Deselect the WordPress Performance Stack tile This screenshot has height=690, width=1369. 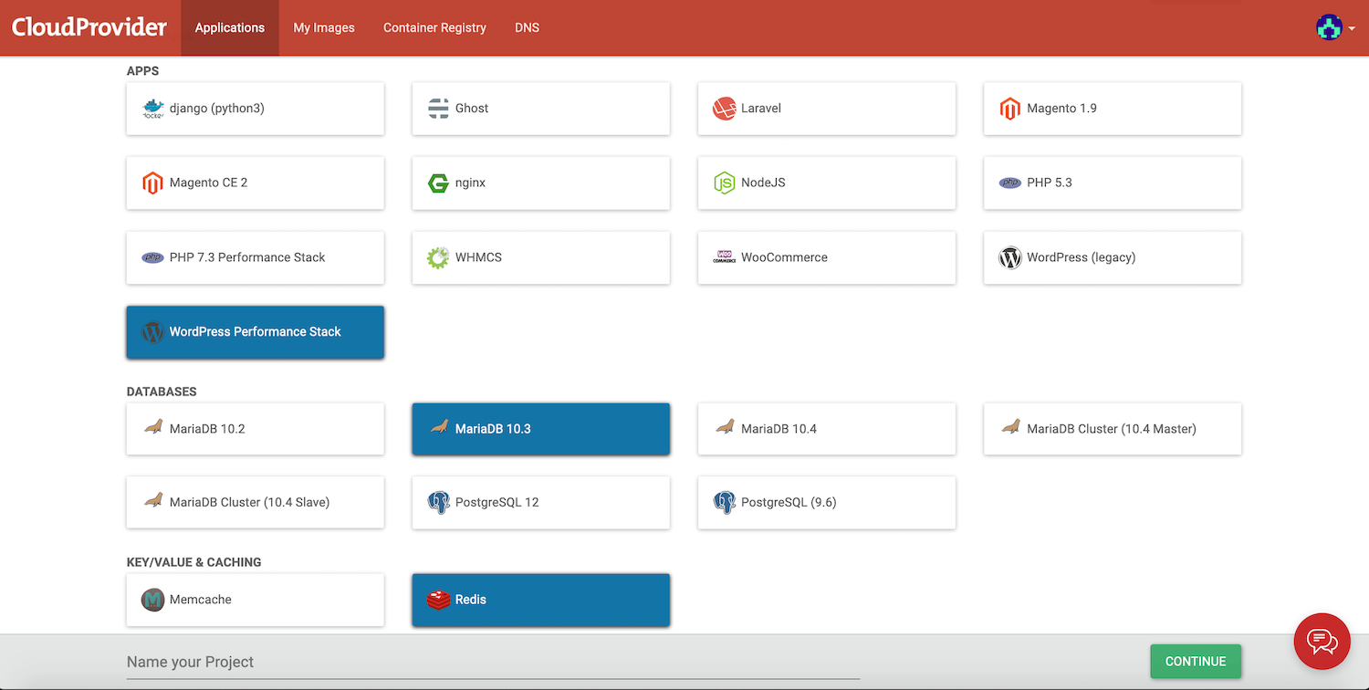coord(255,332)
